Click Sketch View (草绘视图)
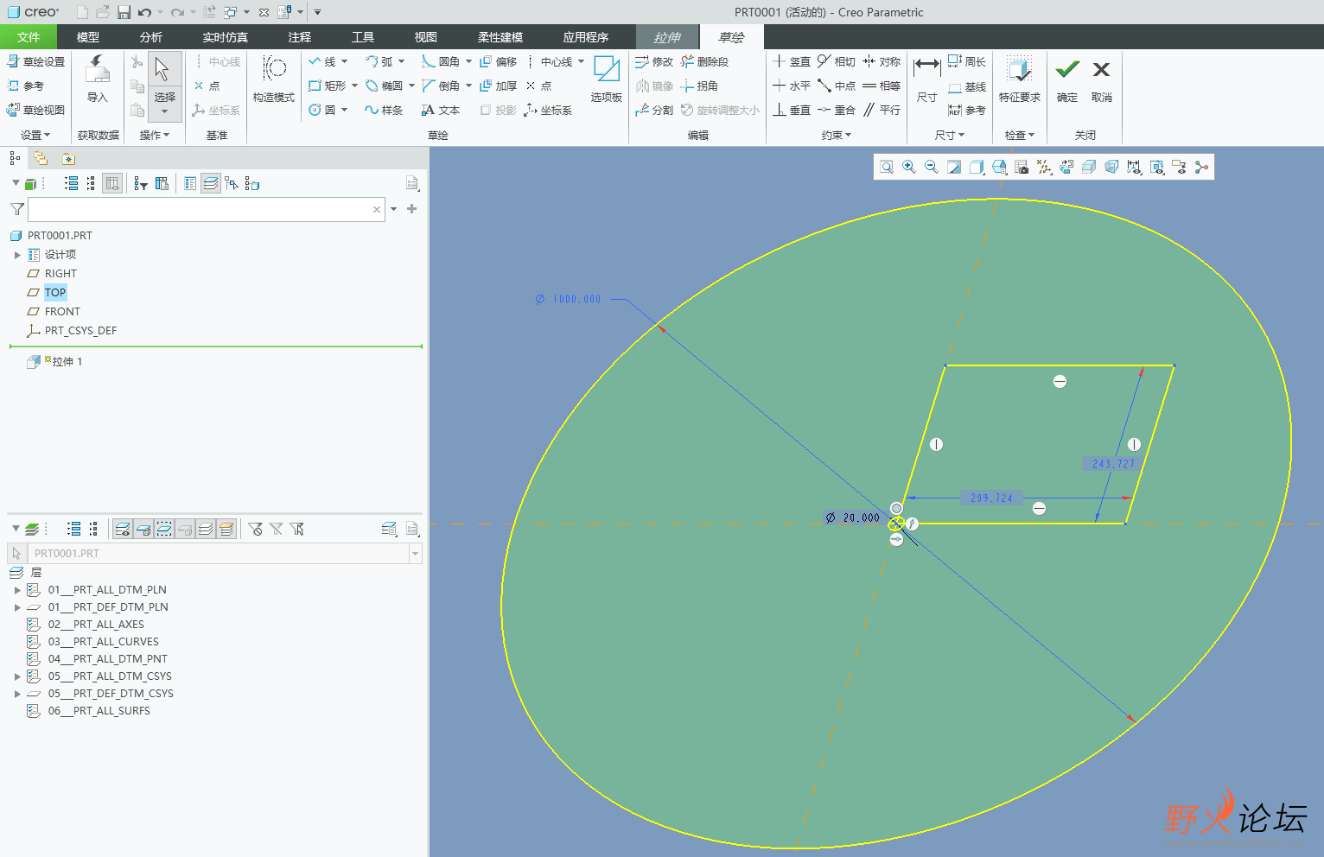1324x857 pixels. 36,110
